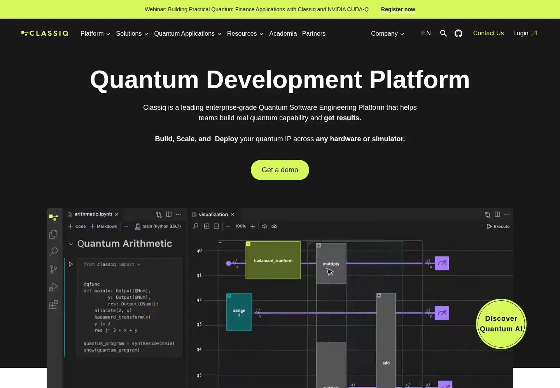
Task: Close the visualization tab
Action: pos(233,215)
